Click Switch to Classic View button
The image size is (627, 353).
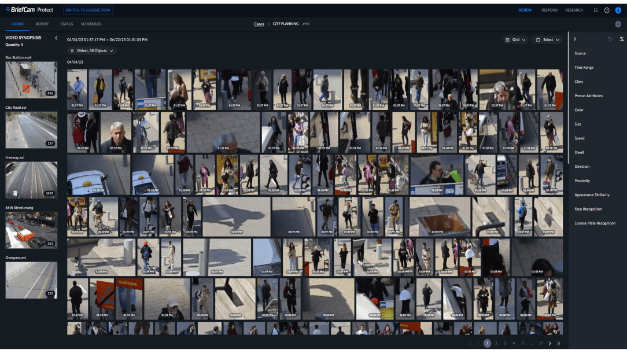point(88,10)
